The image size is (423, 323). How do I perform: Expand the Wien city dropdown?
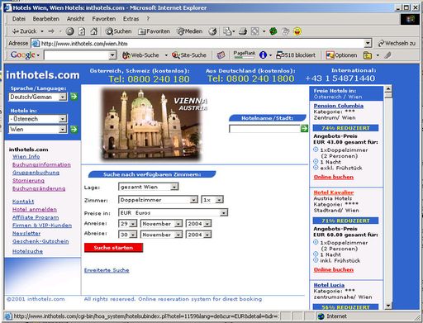[x=63, y=129]
